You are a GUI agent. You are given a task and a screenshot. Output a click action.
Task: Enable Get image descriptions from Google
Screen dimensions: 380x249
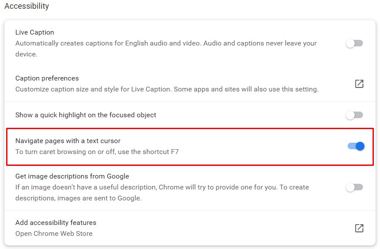pyautogui.click(x=354, y=187)
